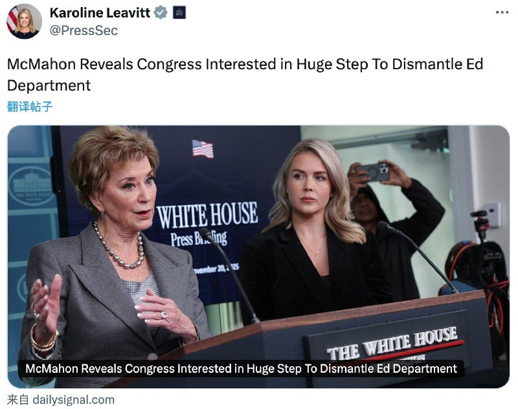Click the microphone before the gray-blazer speaker
Viewport: 518px width, 409px height.
(230, 274)
